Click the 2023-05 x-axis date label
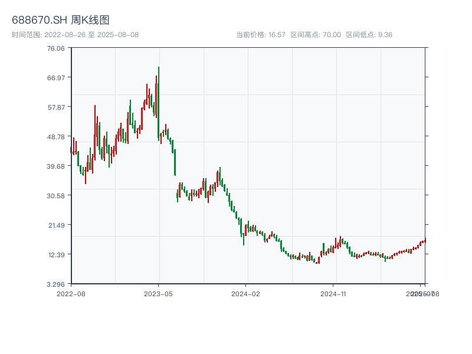The image size is (472, 354). coord(158,293)
